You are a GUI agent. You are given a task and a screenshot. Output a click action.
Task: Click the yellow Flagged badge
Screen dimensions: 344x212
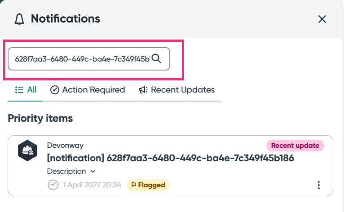tap(148, 185)
